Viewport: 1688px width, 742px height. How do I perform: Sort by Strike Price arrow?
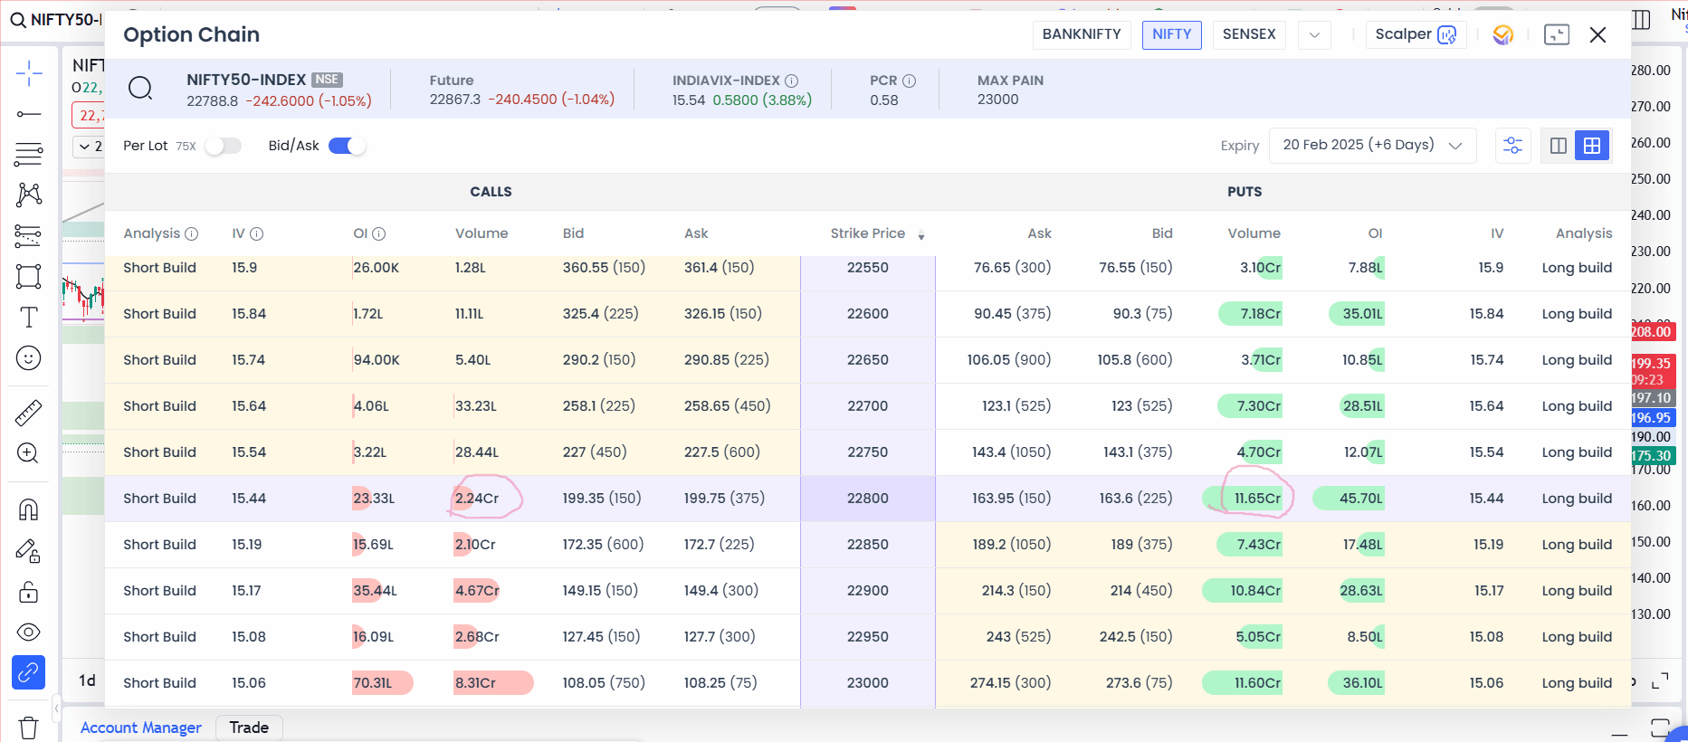coord(921,235)
